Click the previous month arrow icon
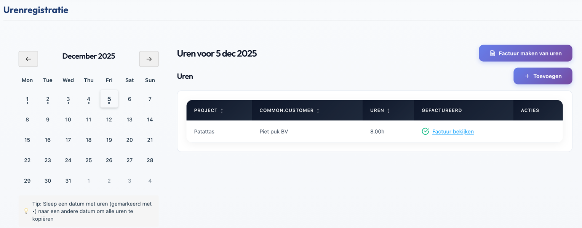Viewport: 582px width, 228px height. tap(28, 59)
